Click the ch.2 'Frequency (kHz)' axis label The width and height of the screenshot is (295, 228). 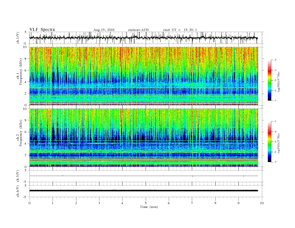click(x=21, y=133)
